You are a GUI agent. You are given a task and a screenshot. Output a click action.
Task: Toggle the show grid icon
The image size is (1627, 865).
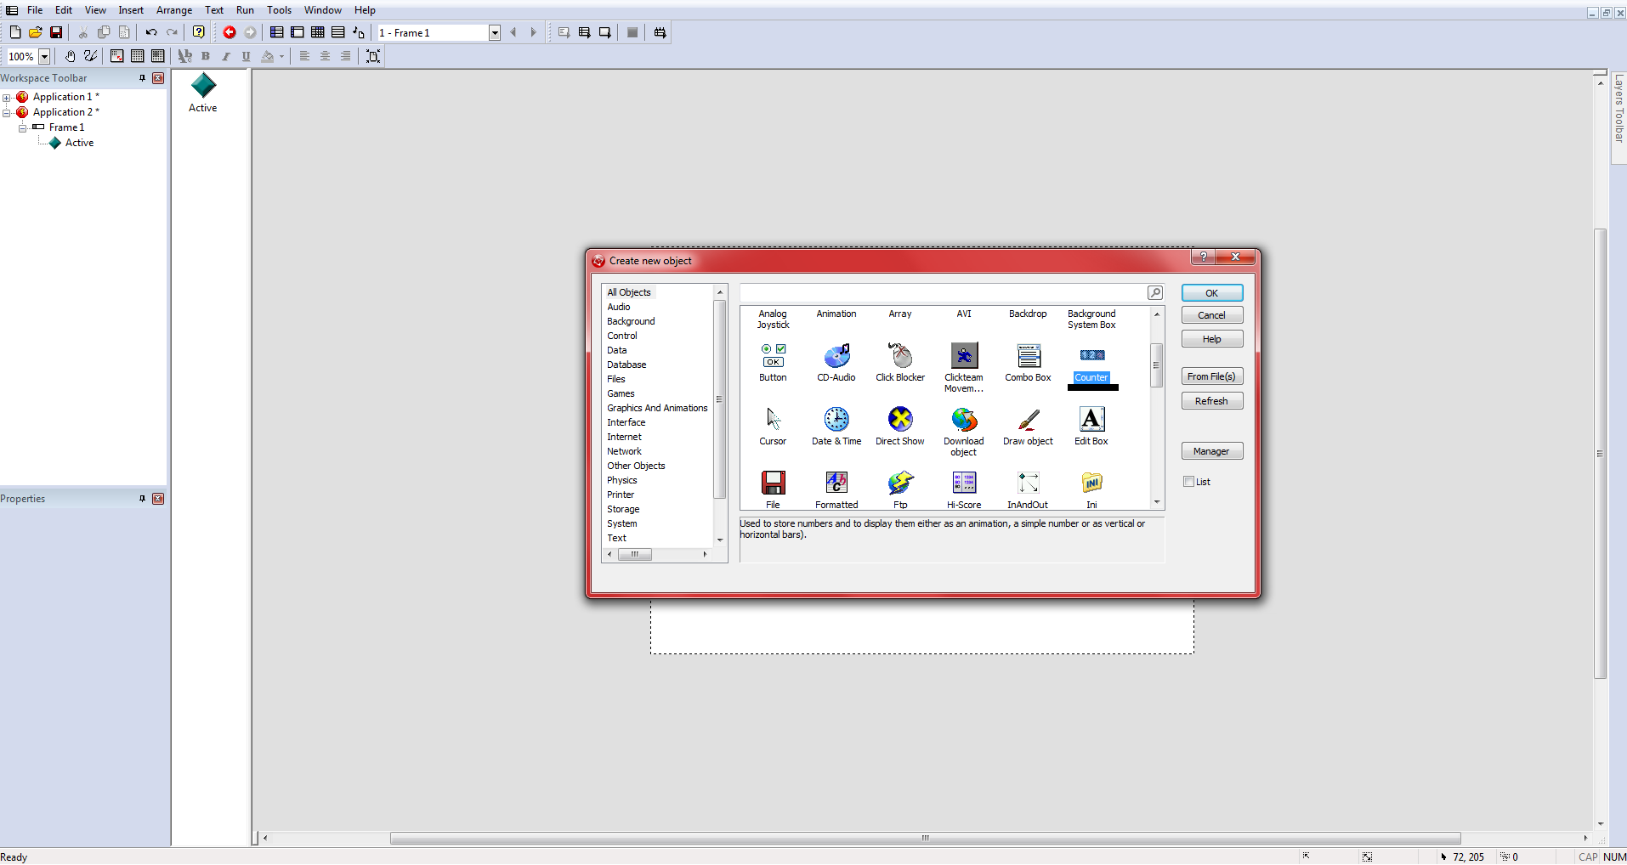138,56
